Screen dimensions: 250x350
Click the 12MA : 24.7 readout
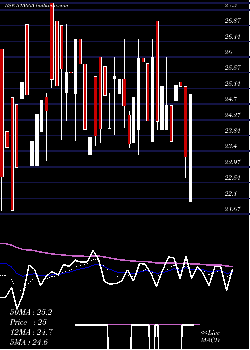coord(31,332)
